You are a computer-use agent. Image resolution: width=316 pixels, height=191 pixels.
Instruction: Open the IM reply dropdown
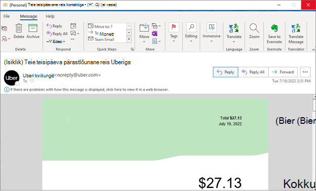coord(75,33)
